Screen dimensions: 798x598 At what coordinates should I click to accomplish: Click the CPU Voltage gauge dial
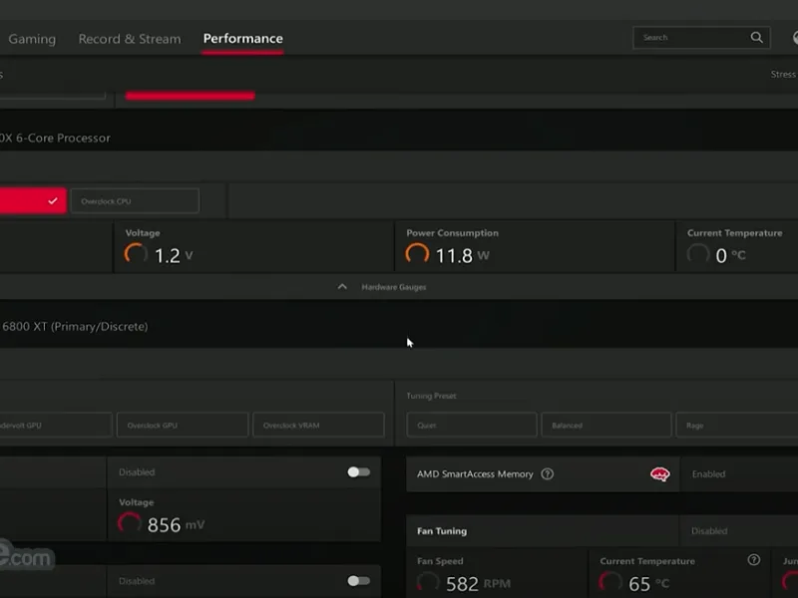coord(136,254)
